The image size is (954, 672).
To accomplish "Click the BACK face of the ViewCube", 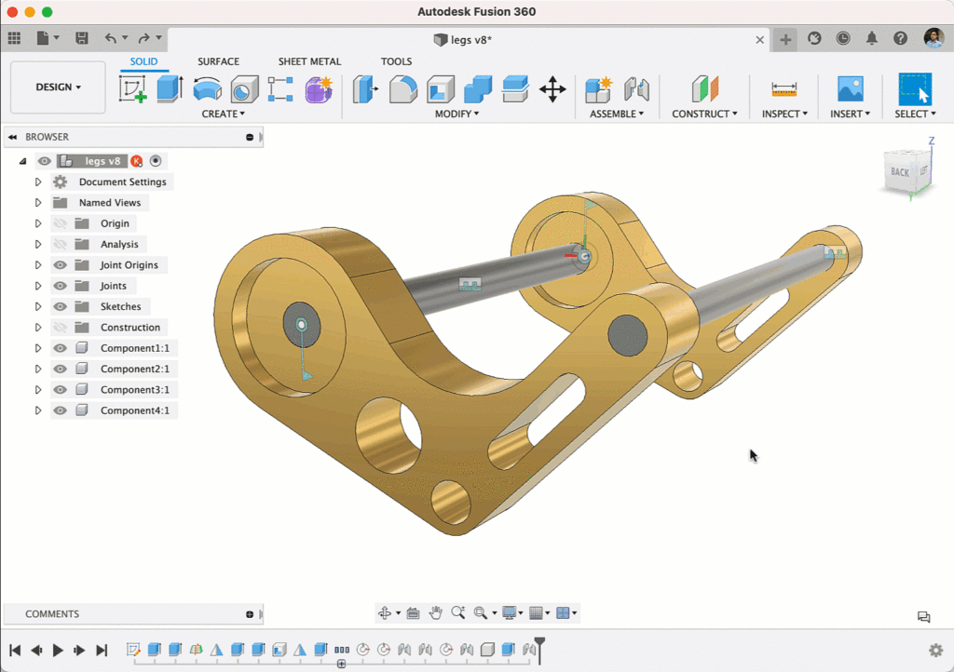I will 902,173.
